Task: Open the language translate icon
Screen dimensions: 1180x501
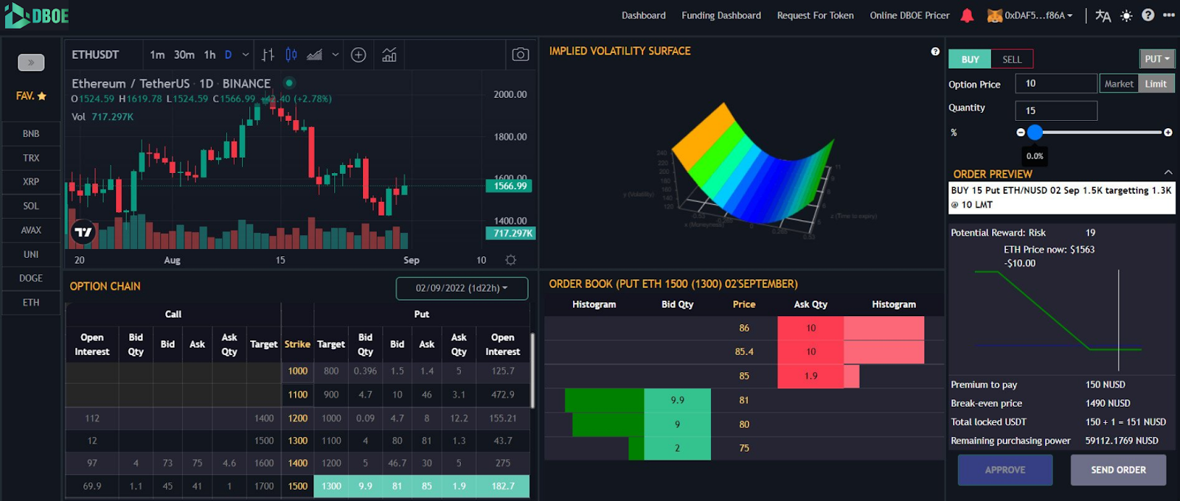Action: [1103, 15]
